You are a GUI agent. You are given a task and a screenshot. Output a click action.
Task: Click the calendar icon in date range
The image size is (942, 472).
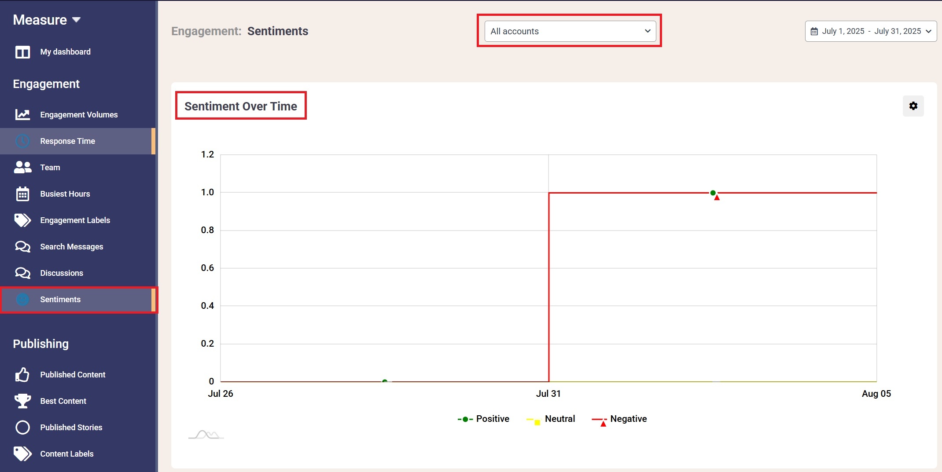(x=814, y=31)
